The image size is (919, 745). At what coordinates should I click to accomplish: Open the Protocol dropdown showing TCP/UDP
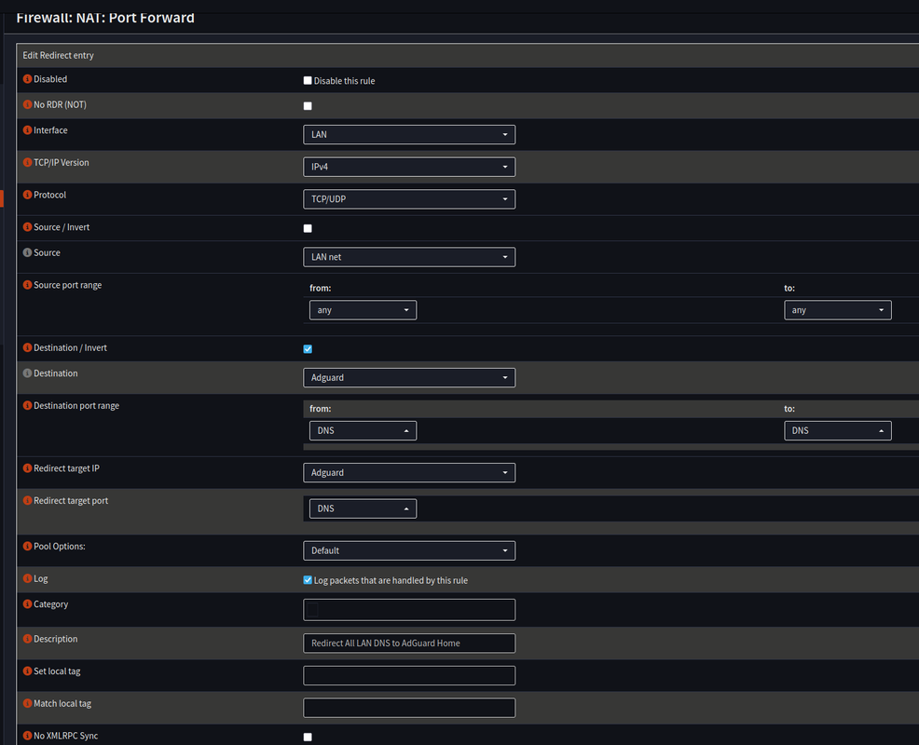point(409,198)
